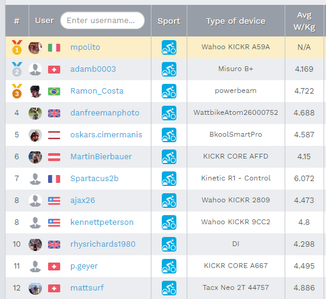
Task: Open oskars.cimermanis profile link
Action: [x=106, y=135]
